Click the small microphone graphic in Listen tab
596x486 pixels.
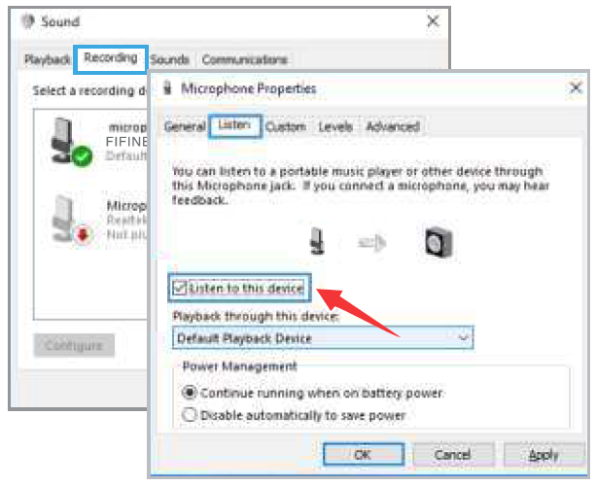pyautogui.click(x=317, y=241)
